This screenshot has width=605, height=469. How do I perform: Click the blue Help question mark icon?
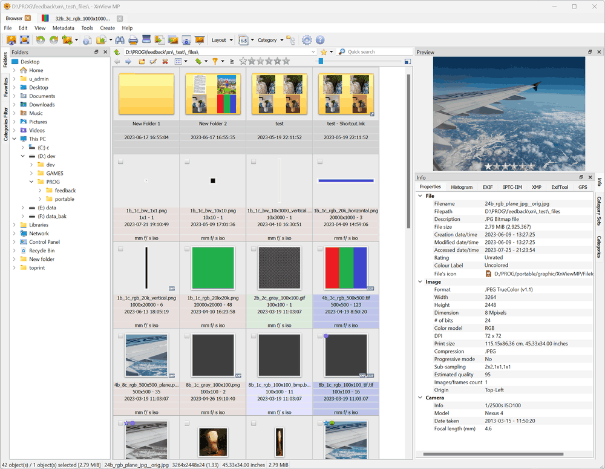coord(320,40)
